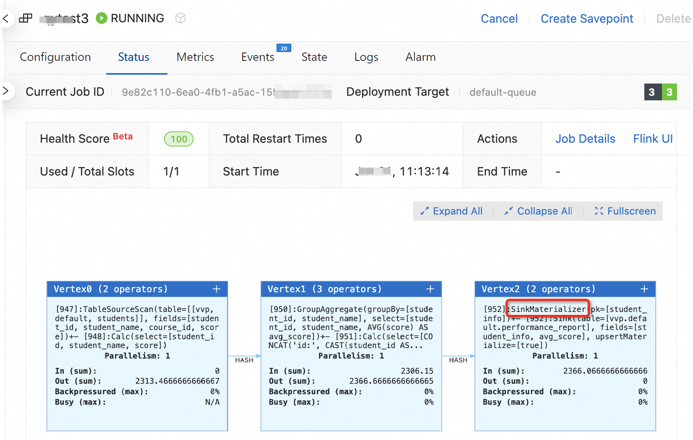Click the Parallelism: 1 label in Vertex1
Screen dimensions: 693x440
(351, 356)
